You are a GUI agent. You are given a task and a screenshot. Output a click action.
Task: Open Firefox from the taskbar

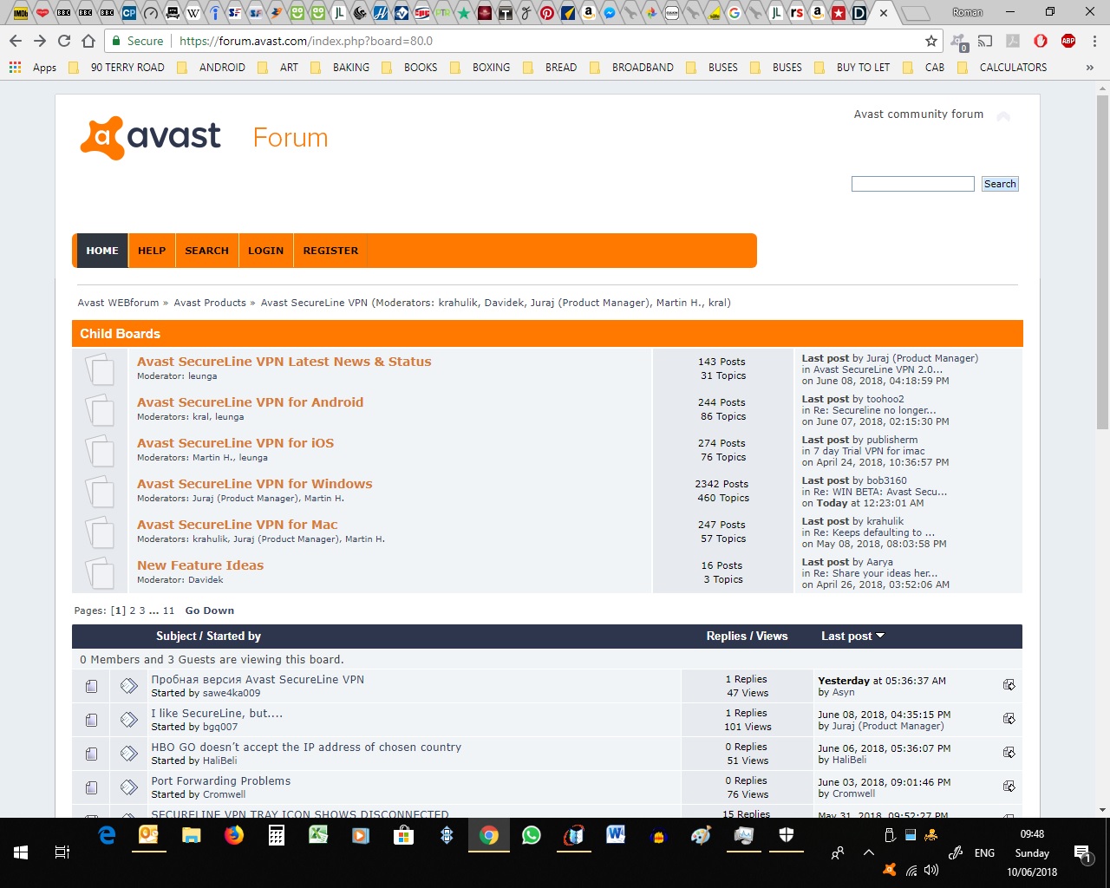(x=234, y=835)
